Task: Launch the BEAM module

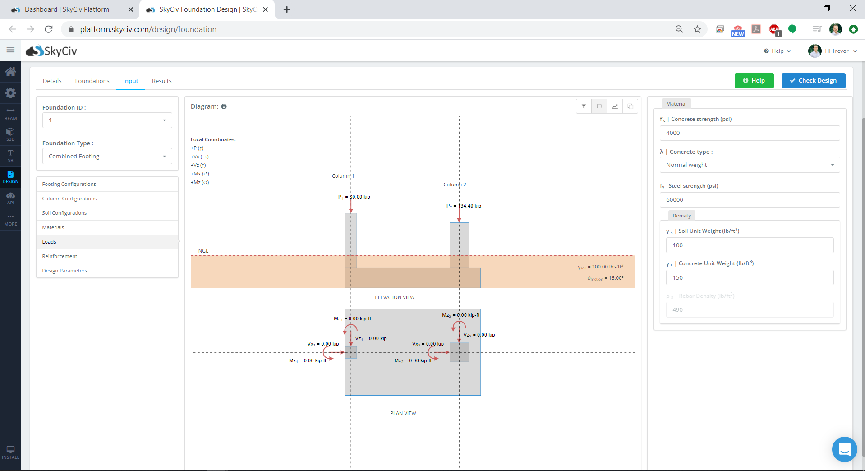Action: (x=10, y=114)
